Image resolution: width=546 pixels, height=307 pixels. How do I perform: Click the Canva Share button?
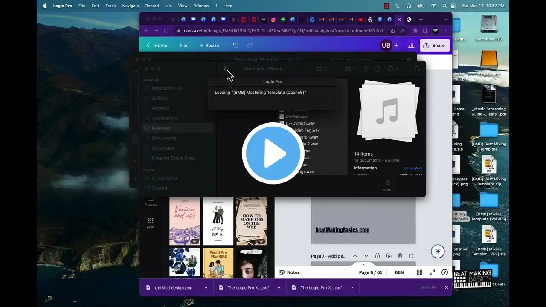(435, 46)
